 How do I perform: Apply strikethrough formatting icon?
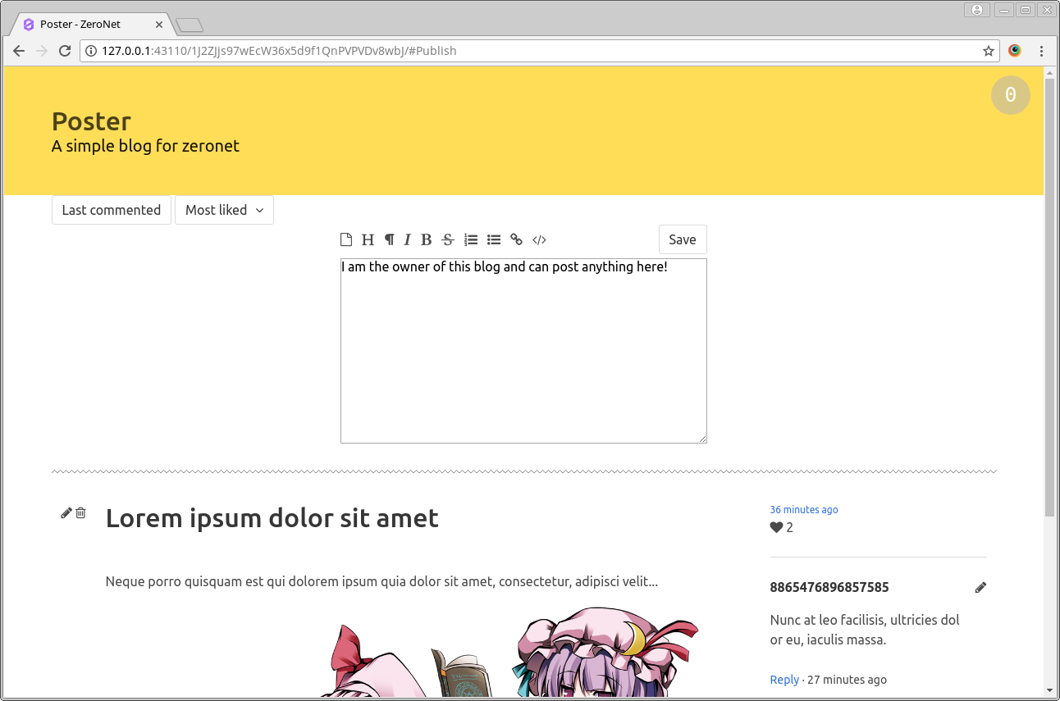click(447, 239)
